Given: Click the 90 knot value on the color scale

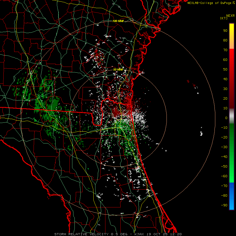Looking at the screenshot, I should tap(225, 31).
